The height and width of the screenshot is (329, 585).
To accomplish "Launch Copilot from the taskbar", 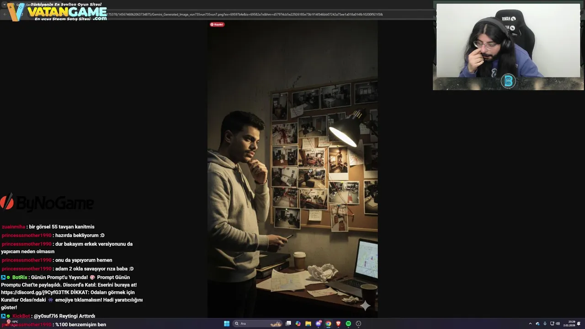I will (x=298, y=324).
